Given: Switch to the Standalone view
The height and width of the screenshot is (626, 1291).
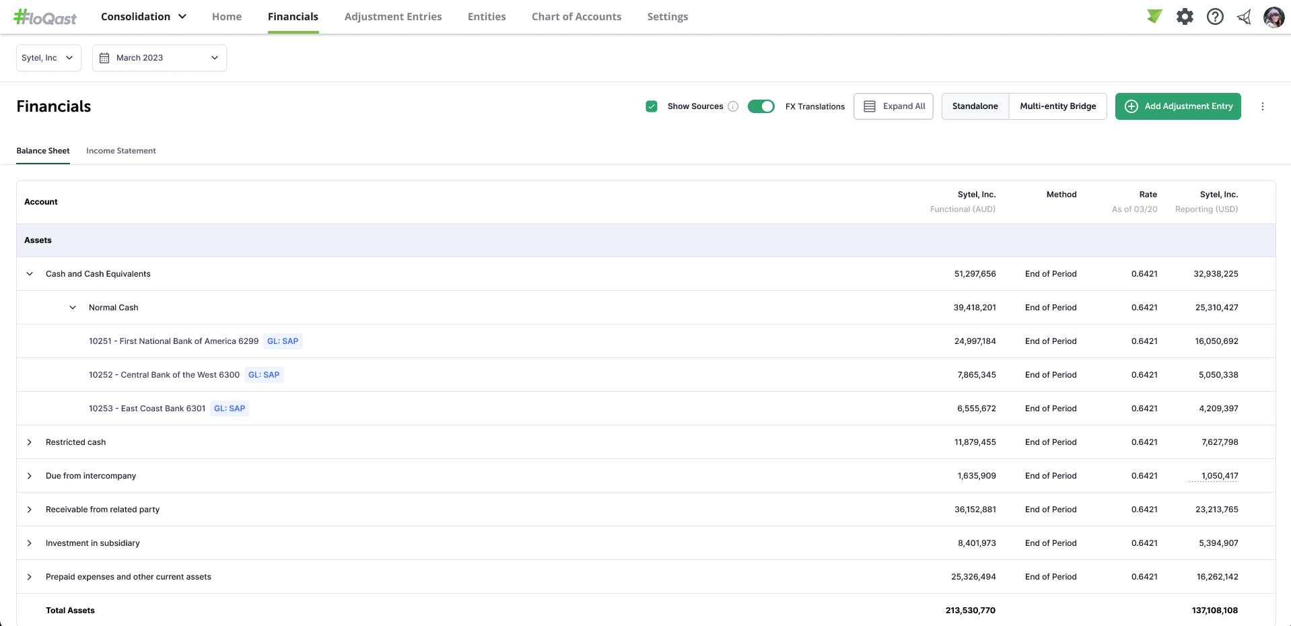Looking at the screenshot, I should pos(975,106).
